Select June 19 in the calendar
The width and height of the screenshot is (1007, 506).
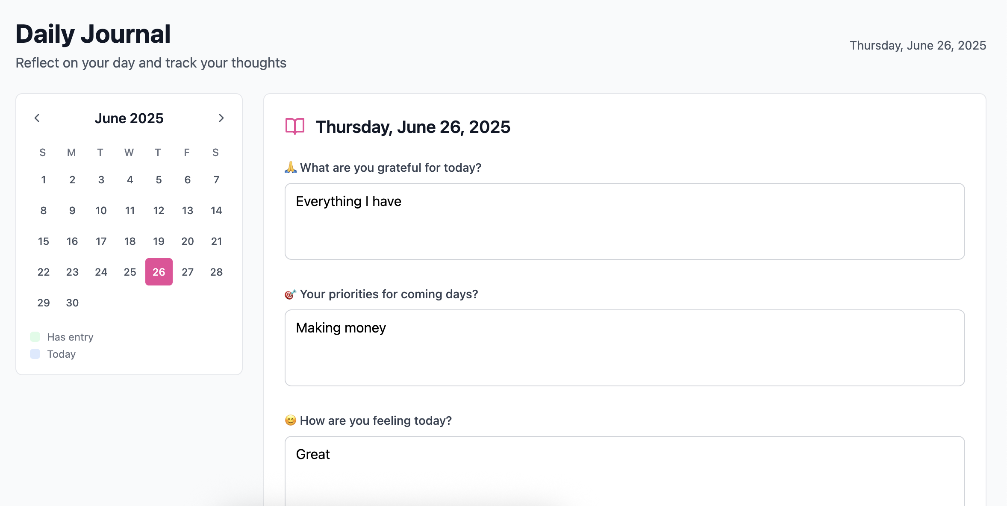point(159,241)
